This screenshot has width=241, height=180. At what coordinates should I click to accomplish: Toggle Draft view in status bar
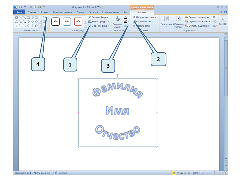coord(189,173)
